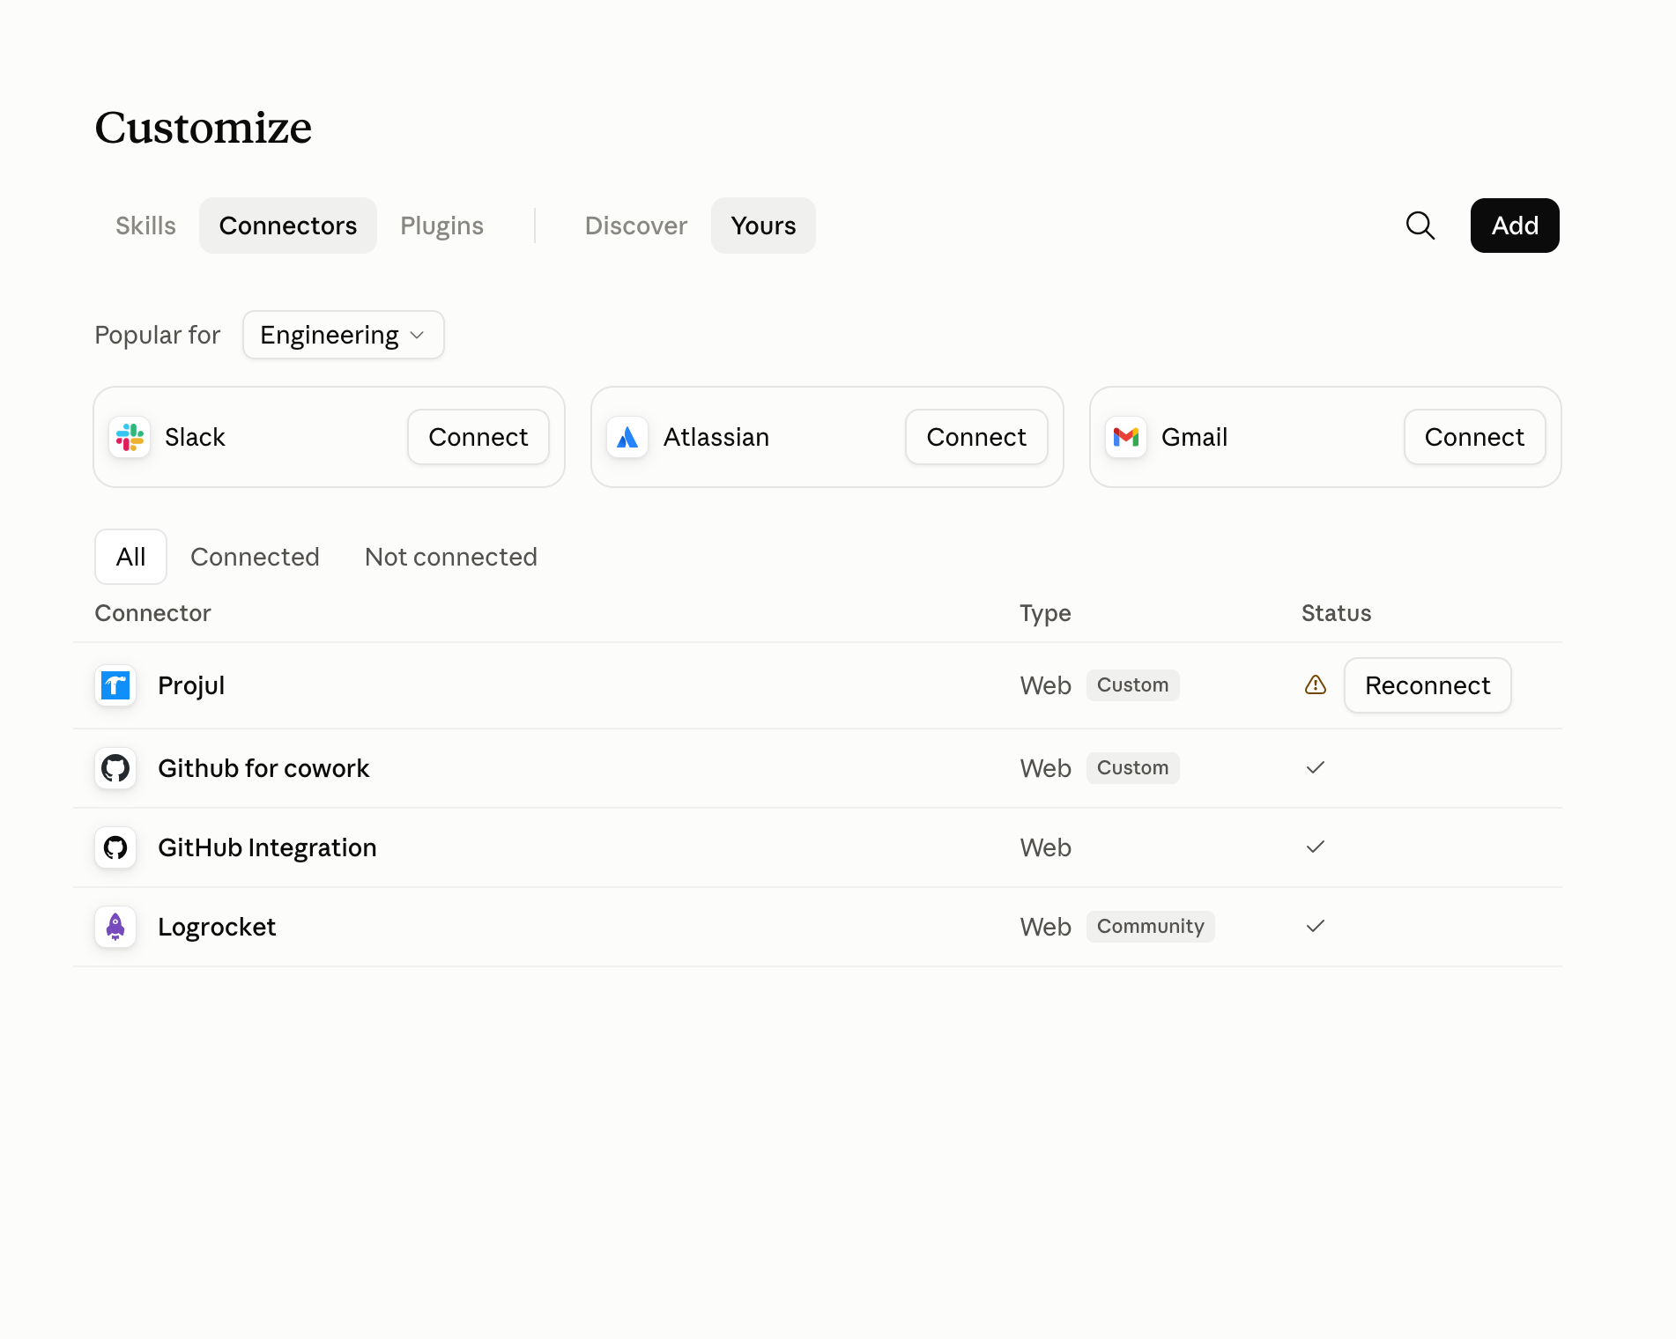Filter by All connectors
Screen dimensions: 1676x1339
click(x=130, y=557)
